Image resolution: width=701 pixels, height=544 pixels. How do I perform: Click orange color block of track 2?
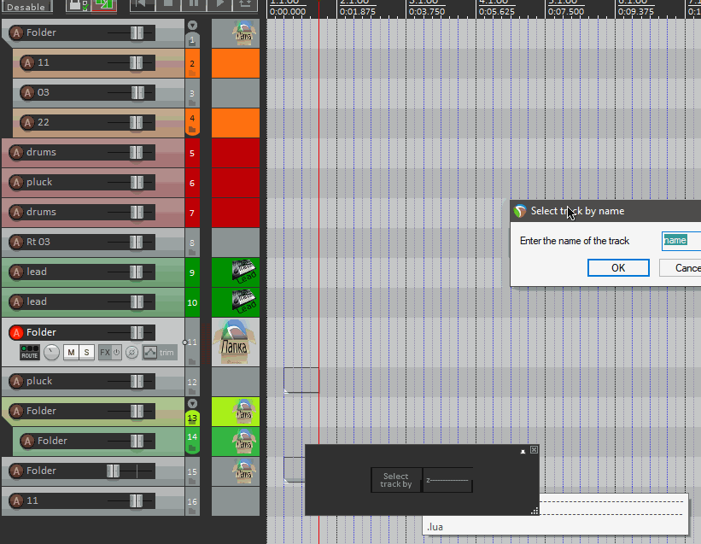coord(236,63)
